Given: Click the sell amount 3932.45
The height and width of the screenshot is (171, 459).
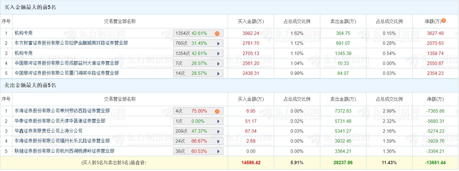Looking at the screenshot, I should [x=343, y=141].
